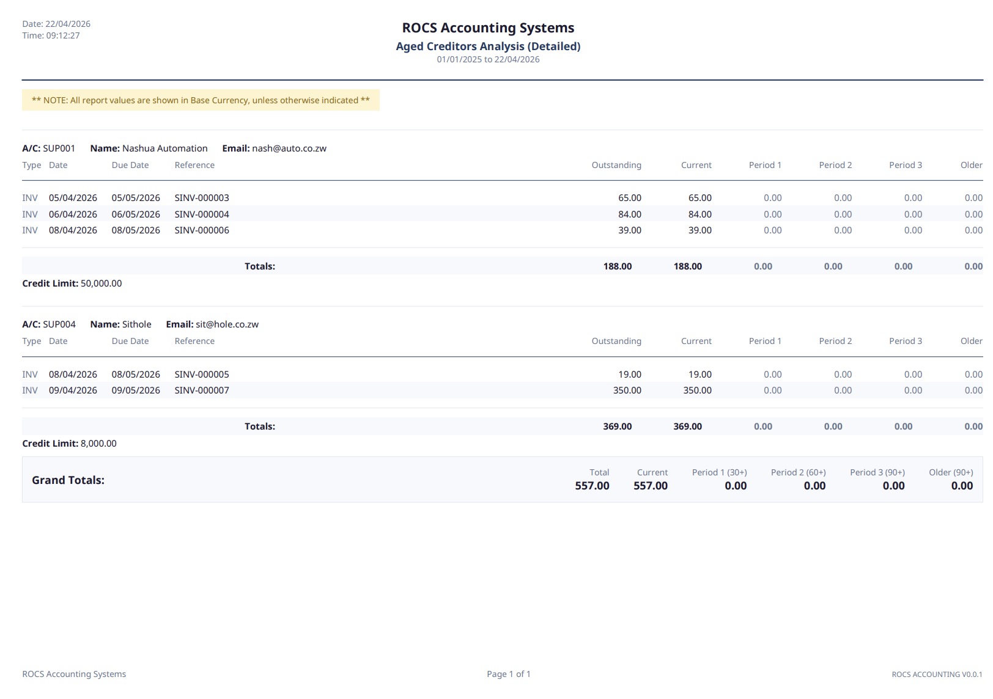Click Page 1 of 1 in footer
The image size is (993, 699).
[x=508, y=673]
